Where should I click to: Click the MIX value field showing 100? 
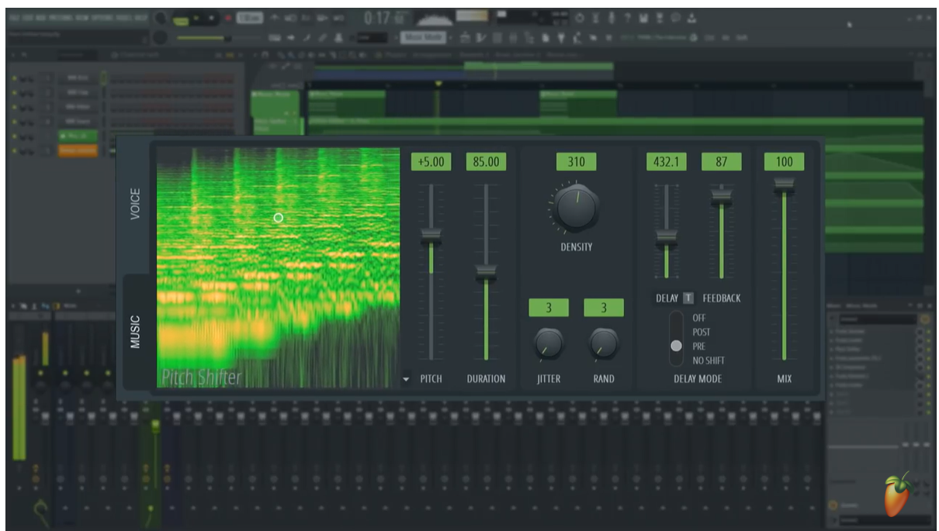784,162
